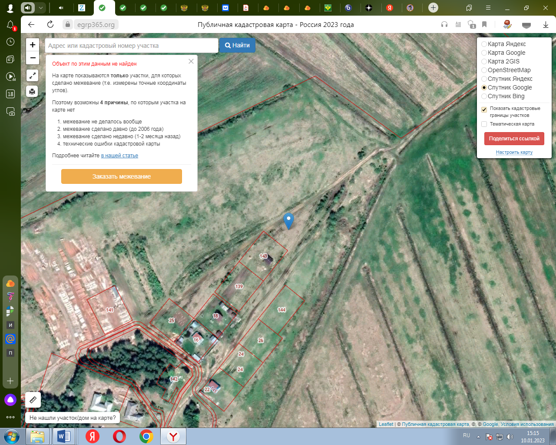Print the map via the printer icon
556x445 pixels.
[x=33, y=91]
